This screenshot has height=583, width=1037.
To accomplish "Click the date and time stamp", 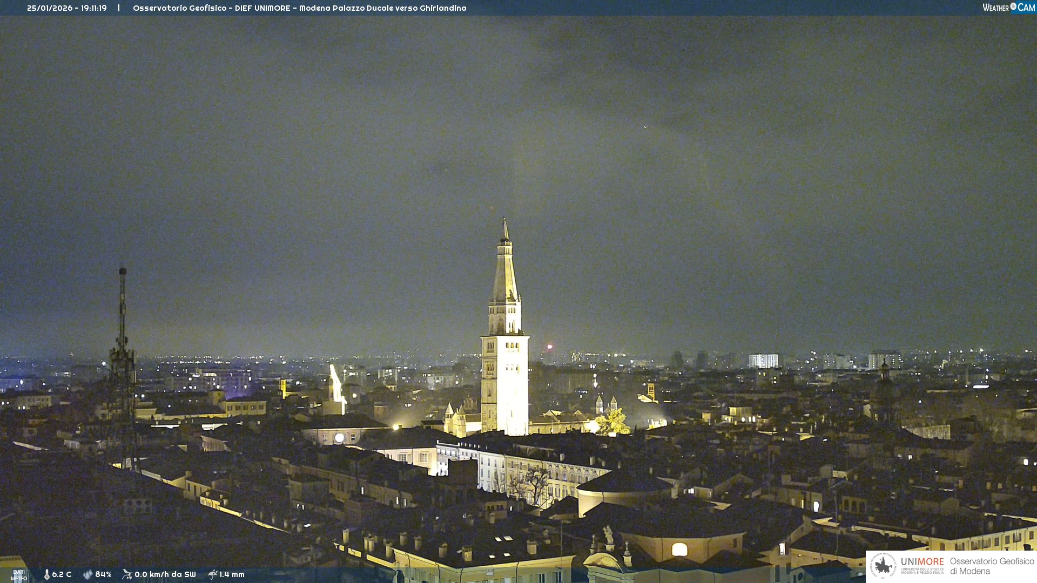I will point(67,8).
